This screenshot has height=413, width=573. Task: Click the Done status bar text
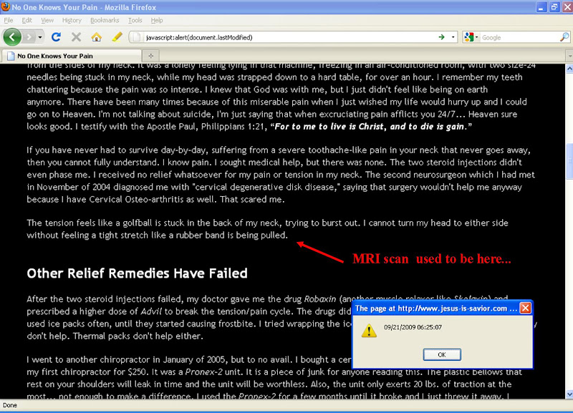10,405
